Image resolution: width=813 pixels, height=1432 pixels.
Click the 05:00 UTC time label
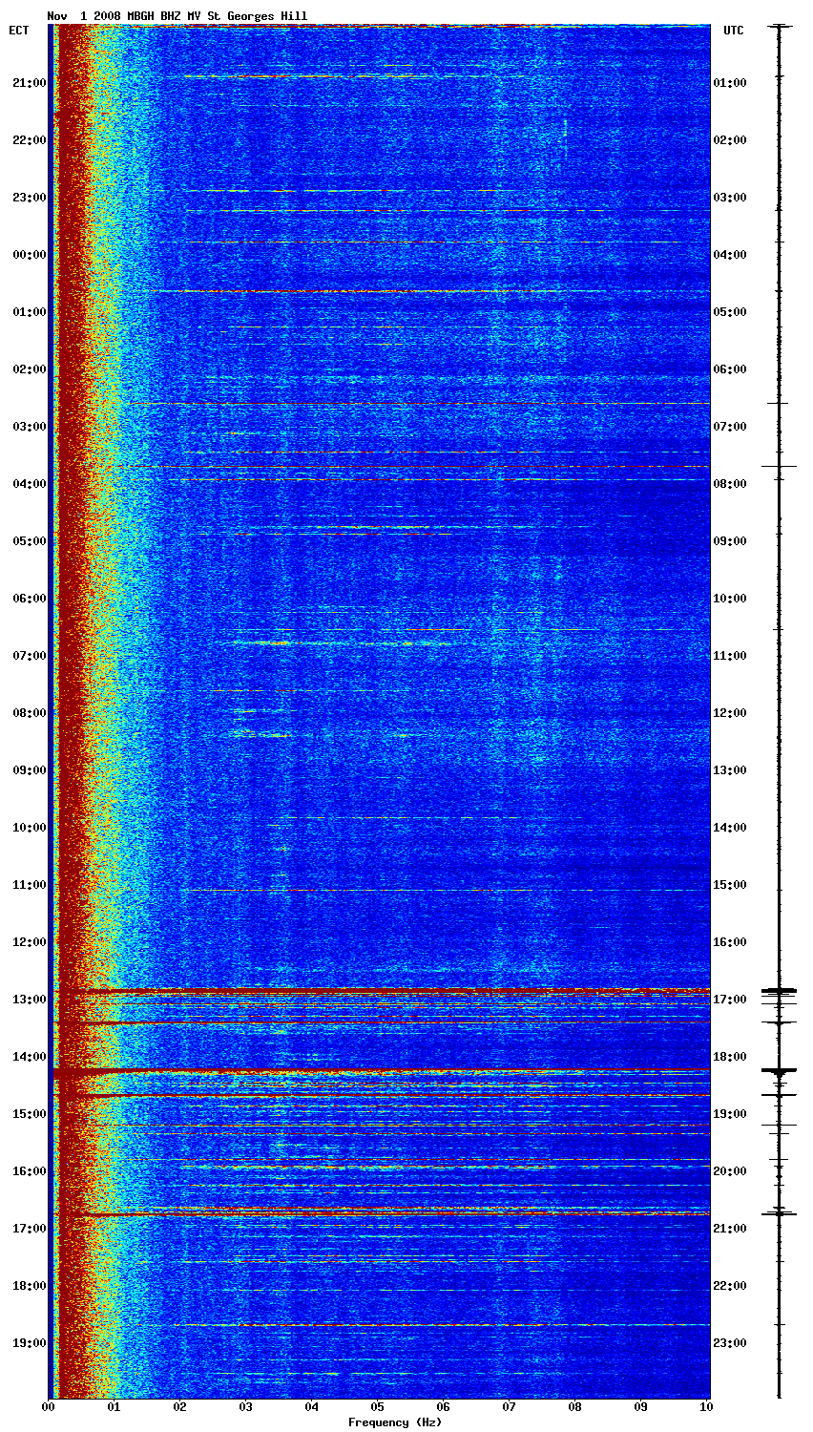point(730,312)
